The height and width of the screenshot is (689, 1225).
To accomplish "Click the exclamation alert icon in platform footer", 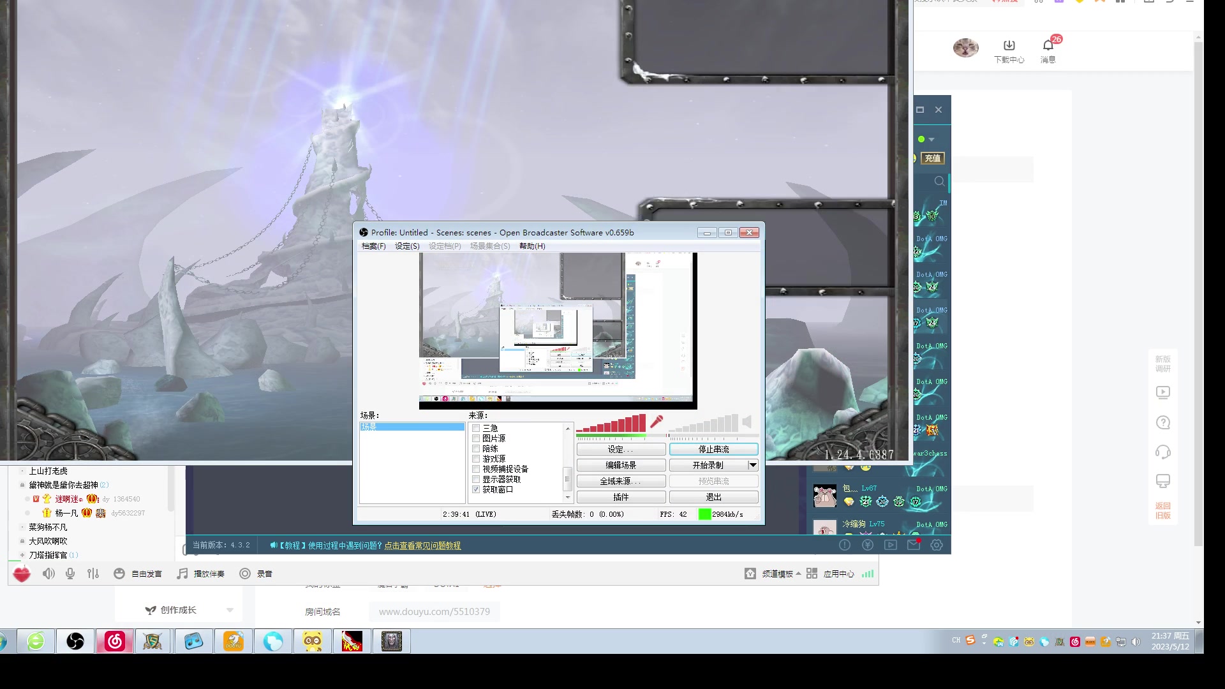I will pos(845,545).
